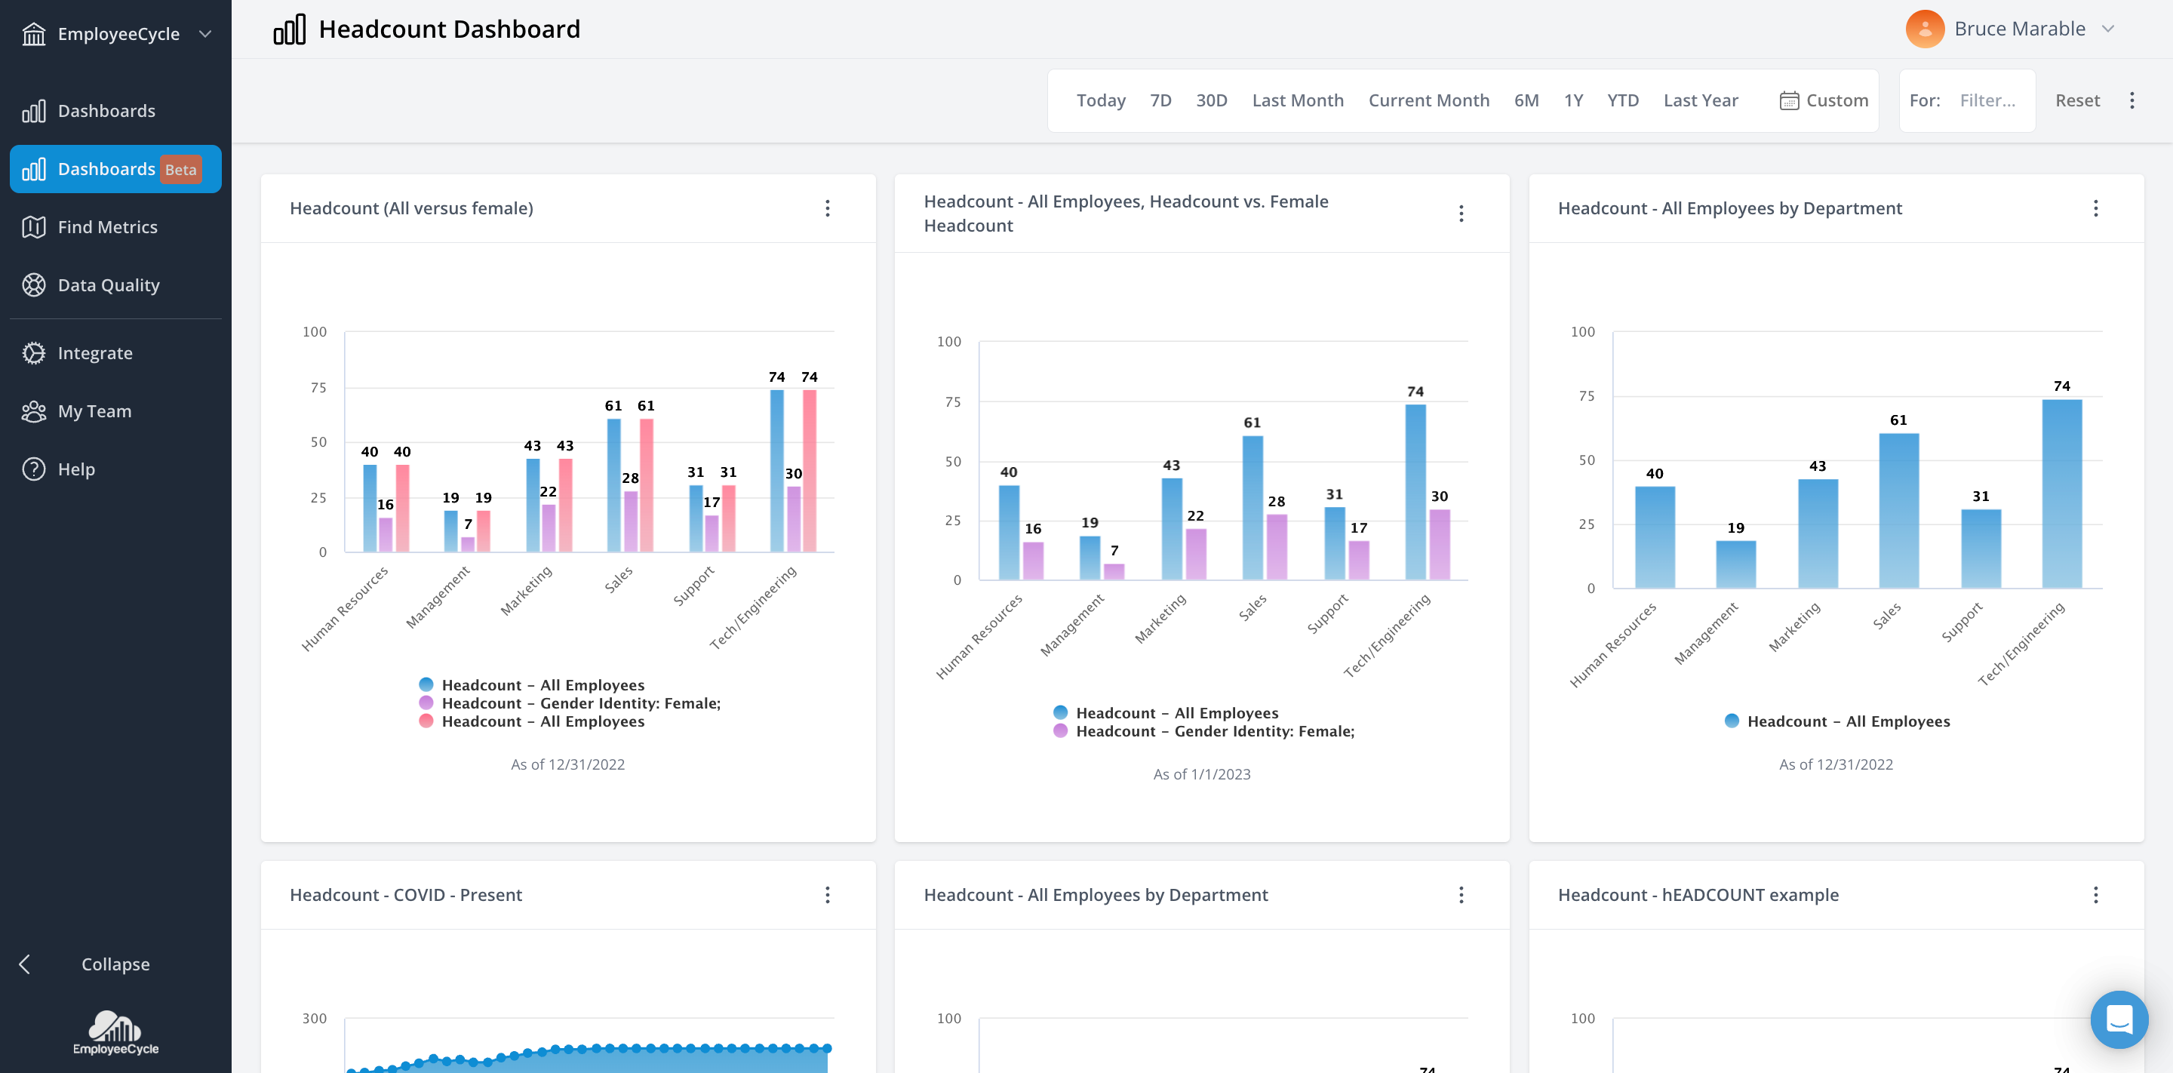
Task: Click the My Team people icon
Action: click(34, 410)
